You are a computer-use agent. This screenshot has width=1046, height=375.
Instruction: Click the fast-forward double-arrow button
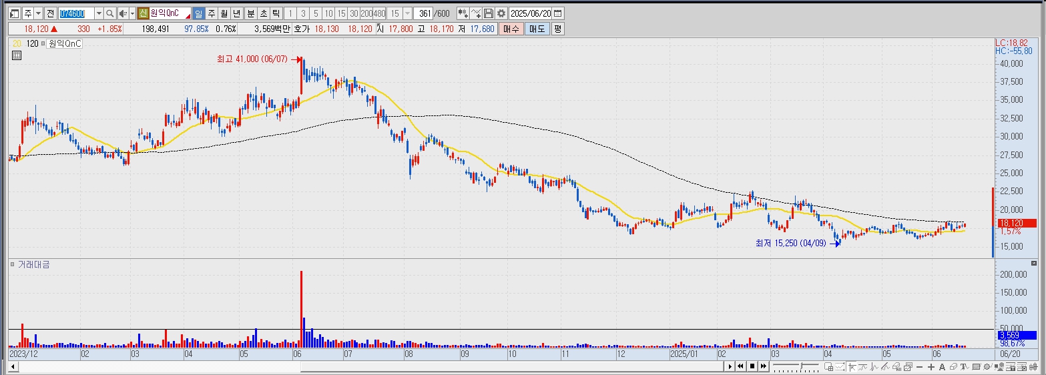(764, 366)
